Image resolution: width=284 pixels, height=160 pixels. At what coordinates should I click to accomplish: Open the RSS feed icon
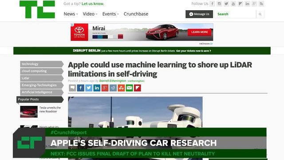[261, 4]
